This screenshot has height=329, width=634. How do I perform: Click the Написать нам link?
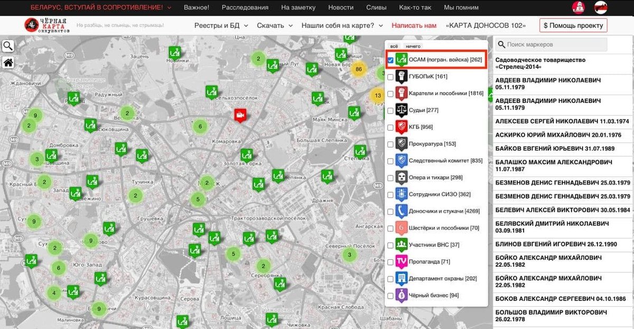click(414, 25)
